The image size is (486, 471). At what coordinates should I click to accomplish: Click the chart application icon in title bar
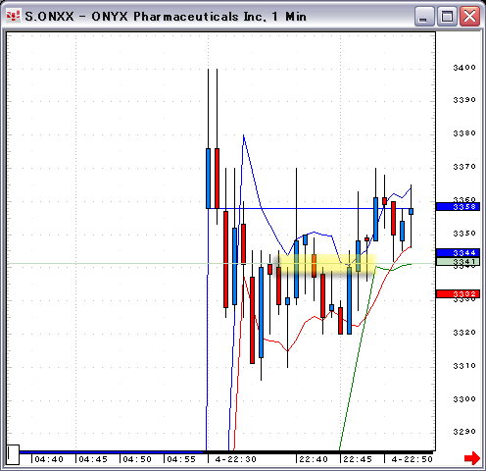tap(13, 16)
